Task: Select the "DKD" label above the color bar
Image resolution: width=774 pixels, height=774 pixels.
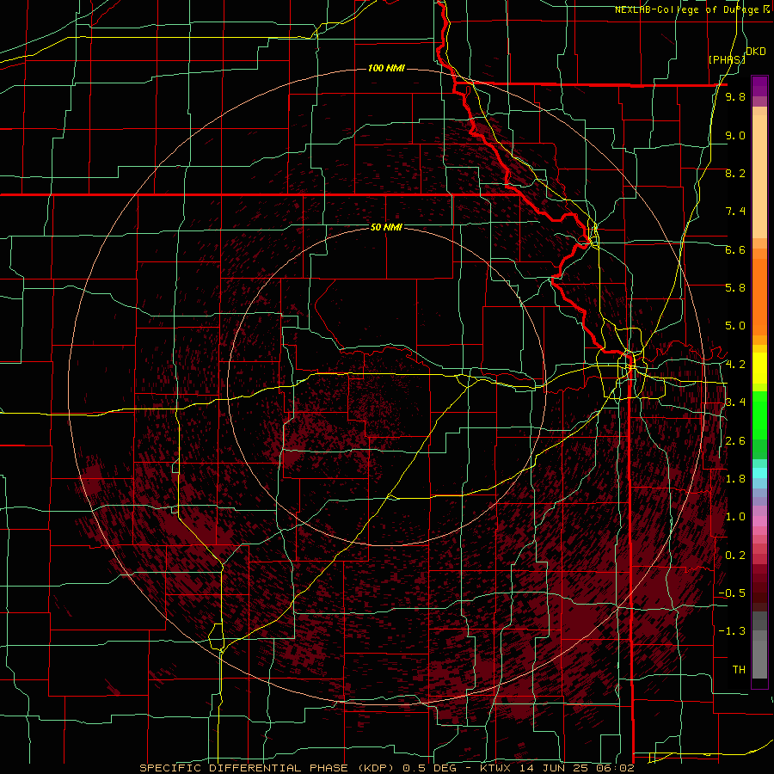Action: tap(755, 52)
